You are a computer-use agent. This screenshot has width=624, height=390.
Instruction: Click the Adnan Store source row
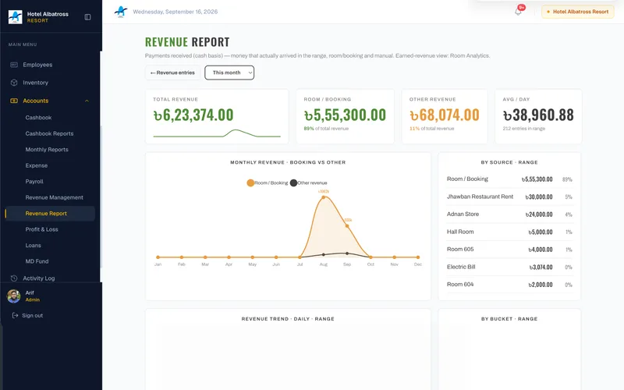tap(509, 214)
